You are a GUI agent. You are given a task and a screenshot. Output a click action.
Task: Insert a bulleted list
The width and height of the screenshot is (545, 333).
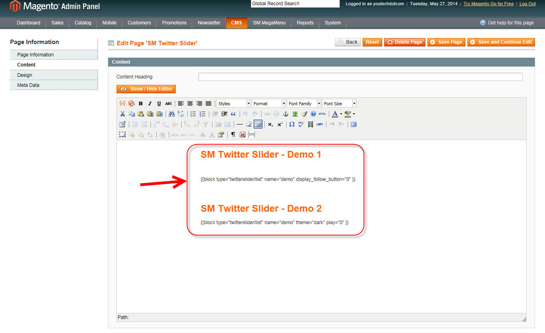click(x=193, y=114)
